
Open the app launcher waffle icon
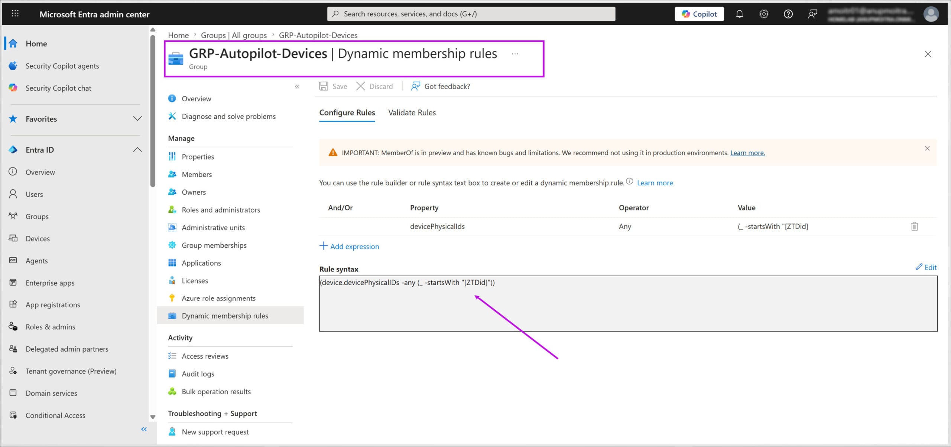(15, 14)
